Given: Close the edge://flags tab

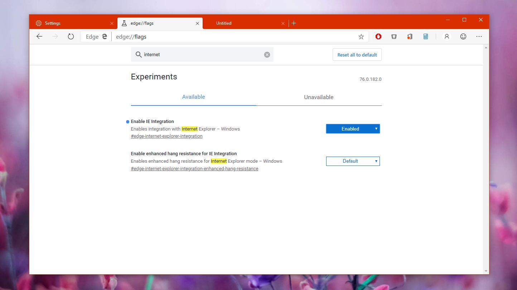Looking at the screenshot, I should [x=197, y=23].
